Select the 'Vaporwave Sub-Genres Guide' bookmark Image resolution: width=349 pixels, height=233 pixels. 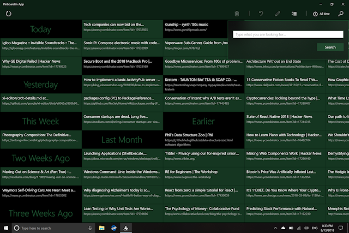coord(195,47)
